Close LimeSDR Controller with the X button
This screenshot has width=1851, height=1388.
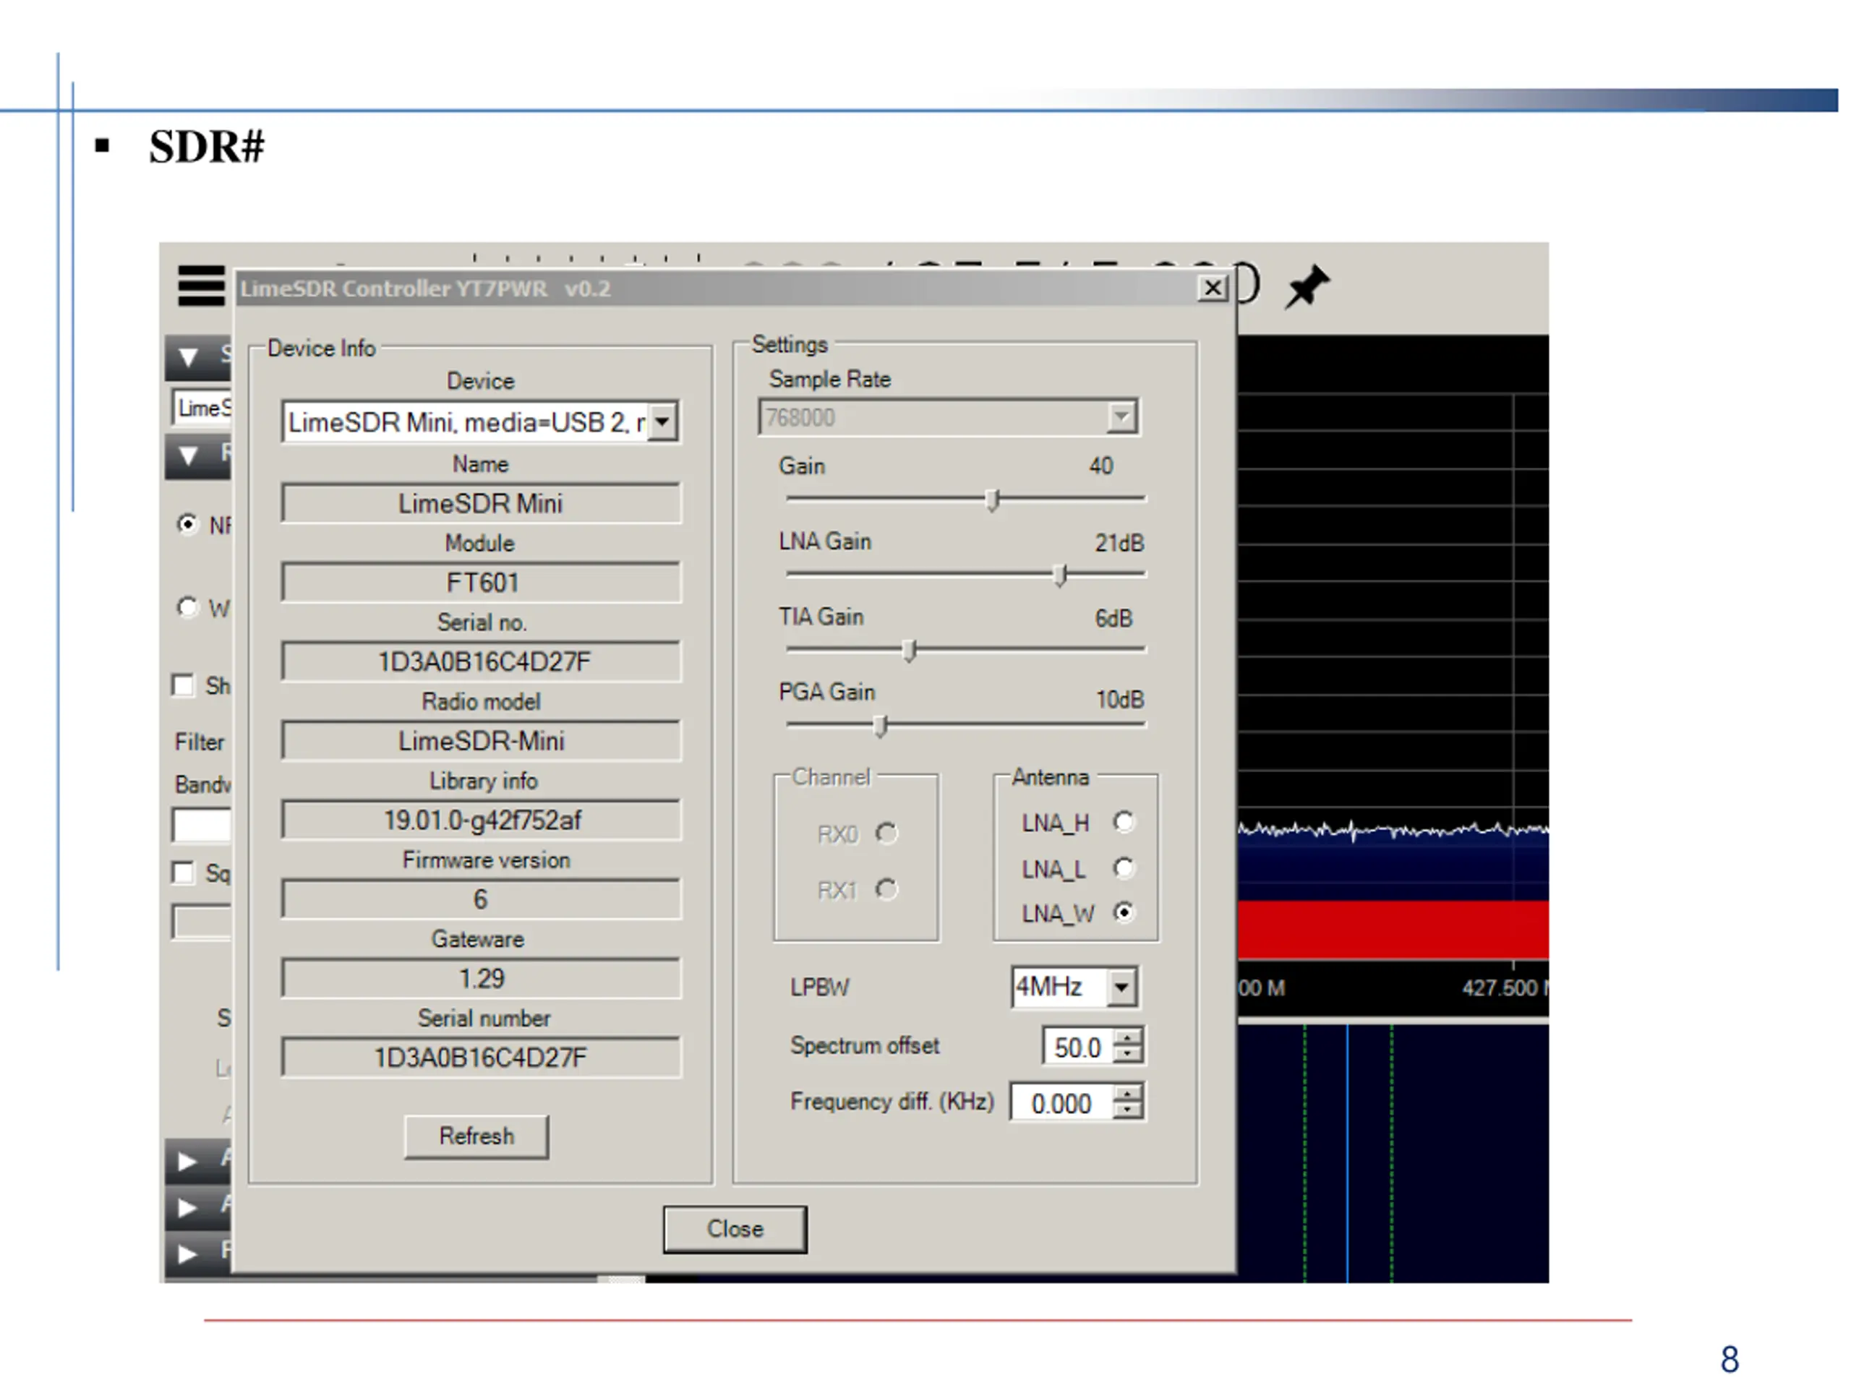click(1212, 288)
